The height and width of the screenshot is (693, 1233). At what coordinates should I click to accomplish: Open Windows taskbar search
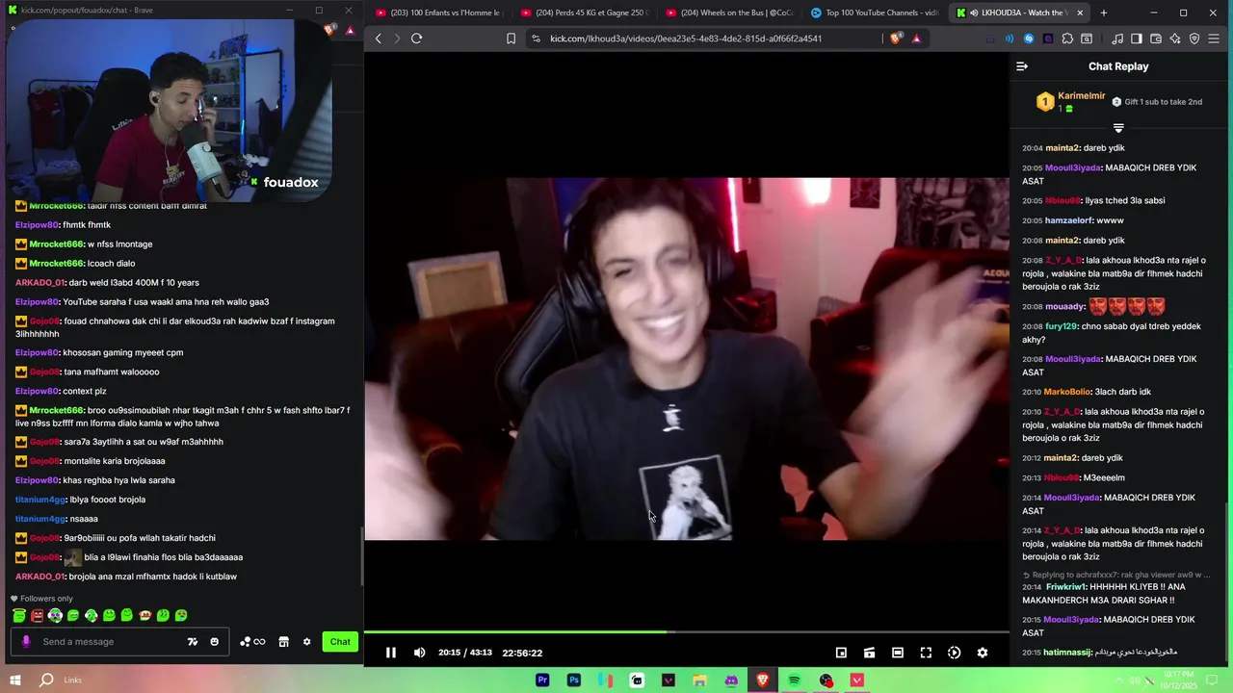pyautogui.click(x=46, y=680)
